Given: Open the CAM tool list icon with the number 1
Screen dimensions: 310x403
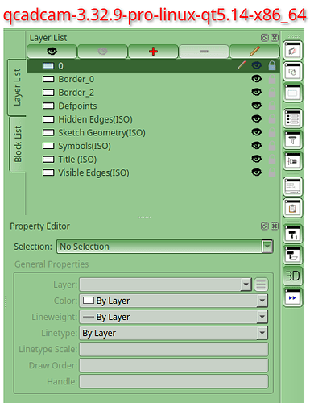Looking at the screenshot, I should [292, 234].
